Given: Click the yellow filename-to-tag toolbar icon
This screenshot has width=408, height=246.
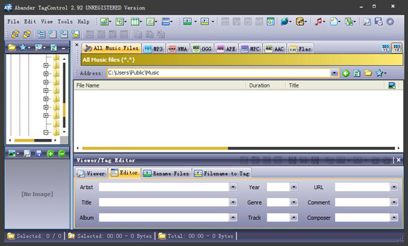Looking at the screenshot, I should 205,22.
